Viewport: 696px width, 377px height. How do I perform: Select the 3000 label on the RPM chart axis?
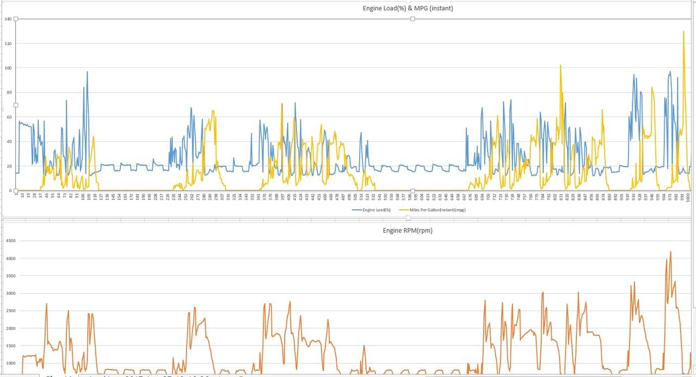click(11, 293)
